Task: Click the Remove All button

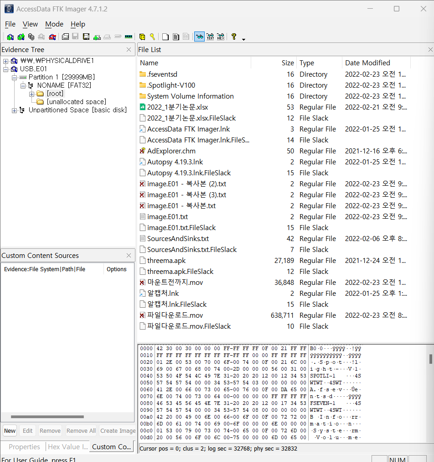Action: [81, 431]
